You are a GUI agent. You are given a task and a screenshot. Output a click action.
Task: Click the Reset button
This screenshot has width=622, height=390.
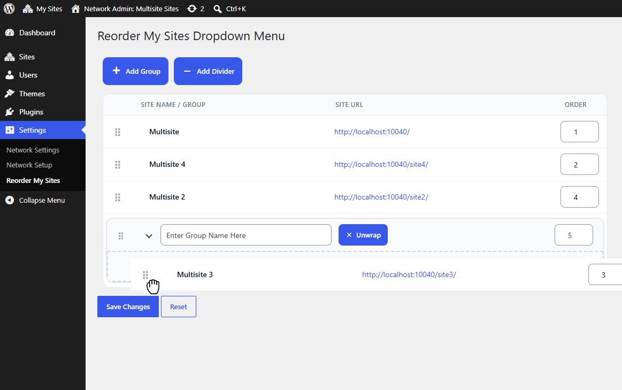pyautogui.click(x=179, y=307)
